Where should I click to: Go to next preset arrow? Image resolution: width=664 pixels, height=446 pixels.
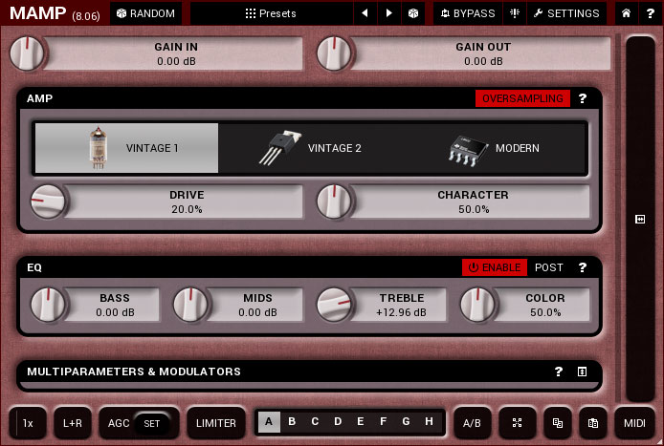pyautogui.click(x=388, y=13)
